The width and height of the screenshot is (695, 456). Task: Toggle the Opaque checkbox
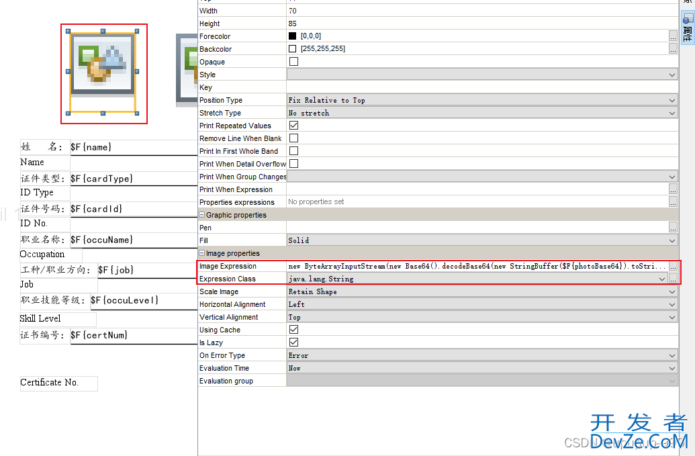tap(293, 62)
